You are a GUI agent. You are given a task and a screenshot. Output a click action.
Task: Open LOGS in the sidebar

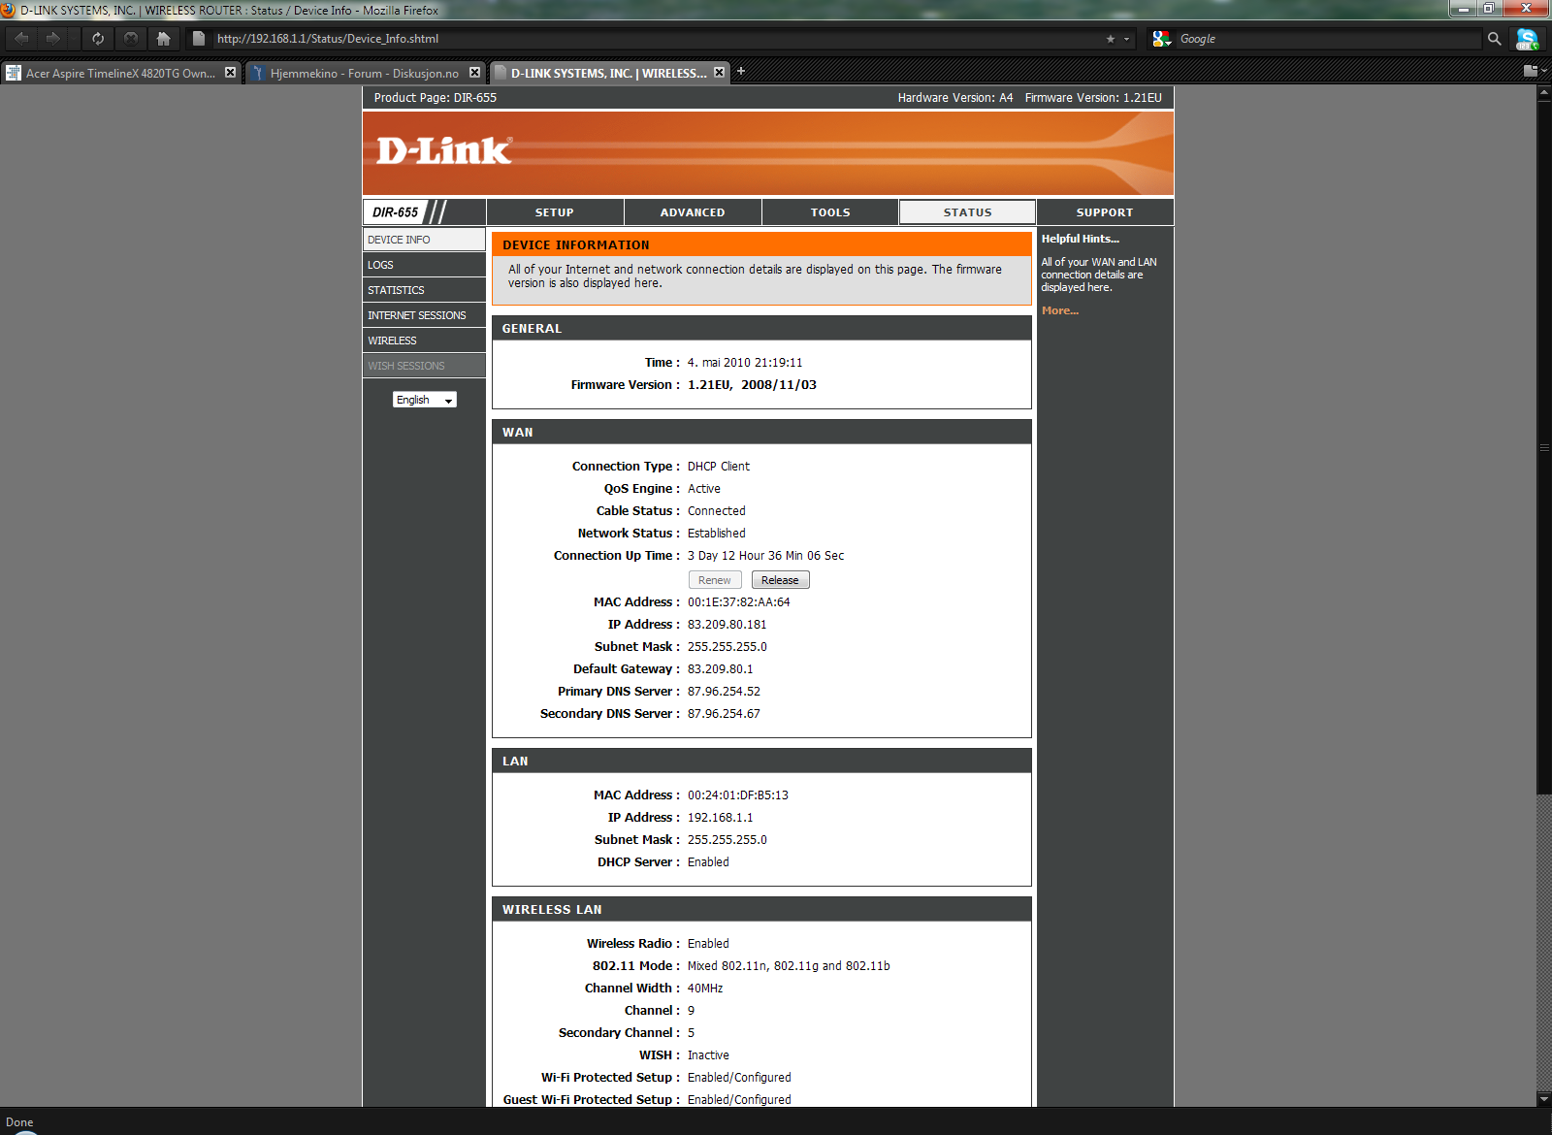pos(424,265)
